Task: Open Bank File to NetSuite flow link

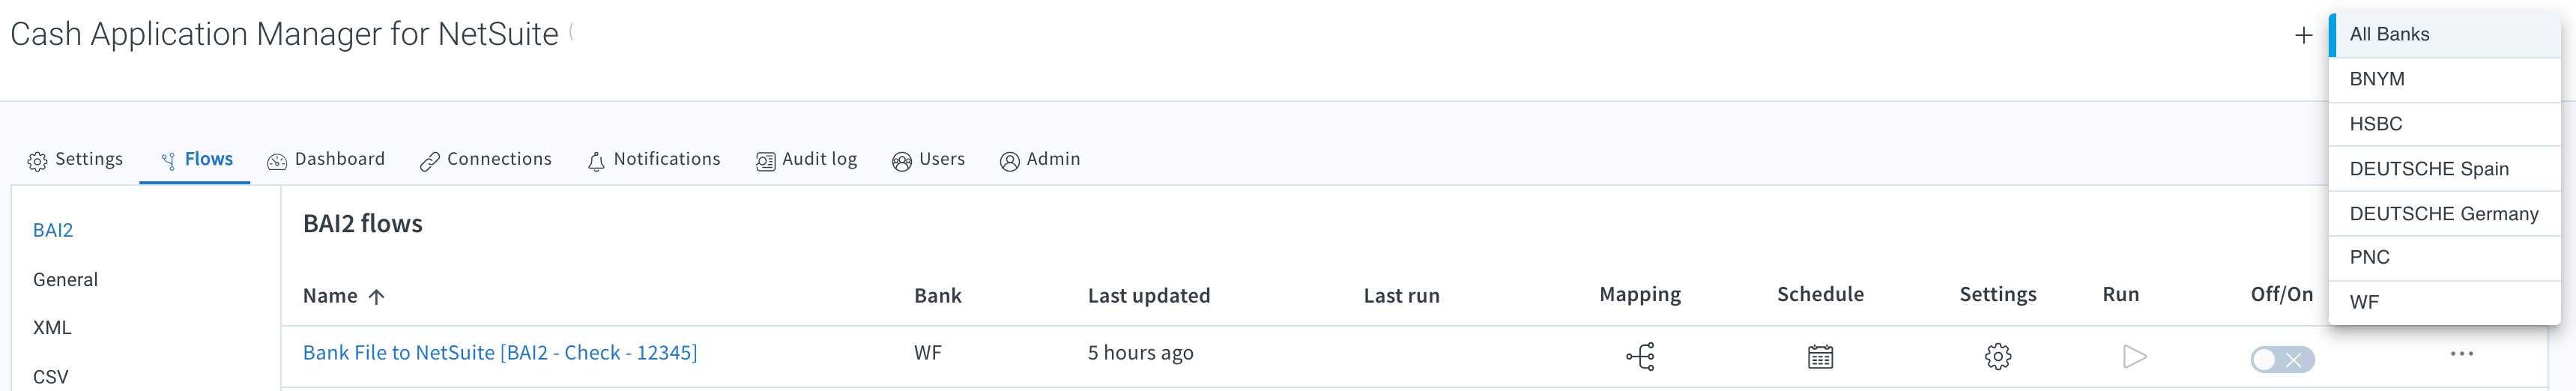Action: point(500,353)
